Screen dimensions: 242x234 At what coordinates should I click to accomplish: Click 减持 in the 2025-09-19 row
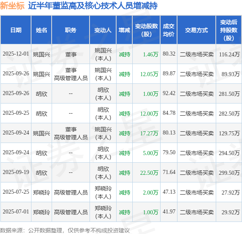click(125, 173)
